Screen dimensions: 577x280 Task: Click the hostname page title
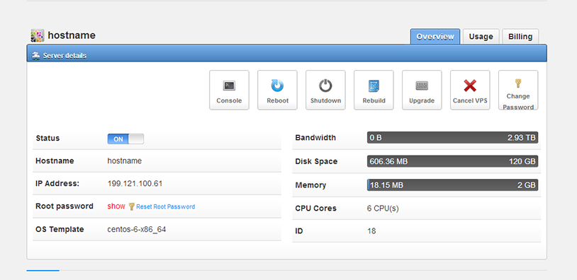[x=72, y=35]
